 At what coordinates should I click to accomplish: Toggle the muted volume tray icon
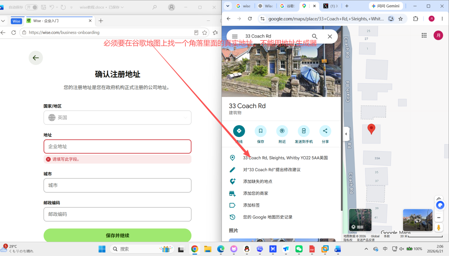pos(402,249)
